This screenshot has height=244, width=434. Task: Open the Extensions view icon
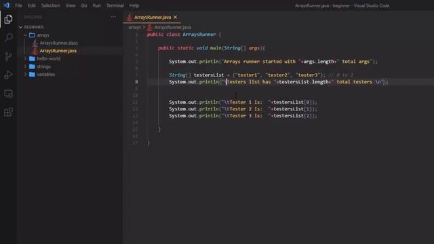coord(8,112)
